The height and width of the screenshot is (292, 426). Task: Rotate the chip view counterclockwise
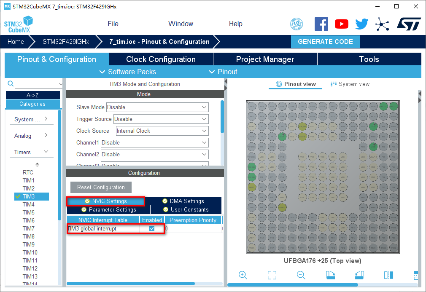(x=359, y=275)
